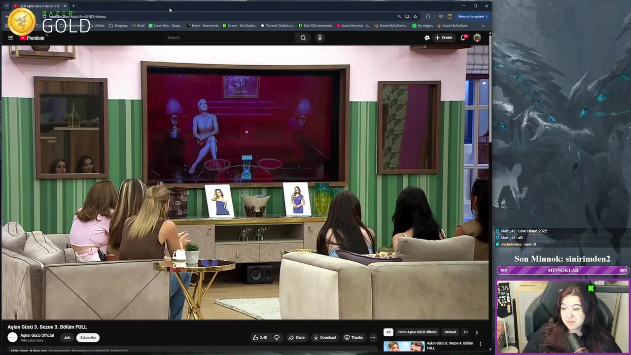Focus the YouTube Search field

[229, 37]
